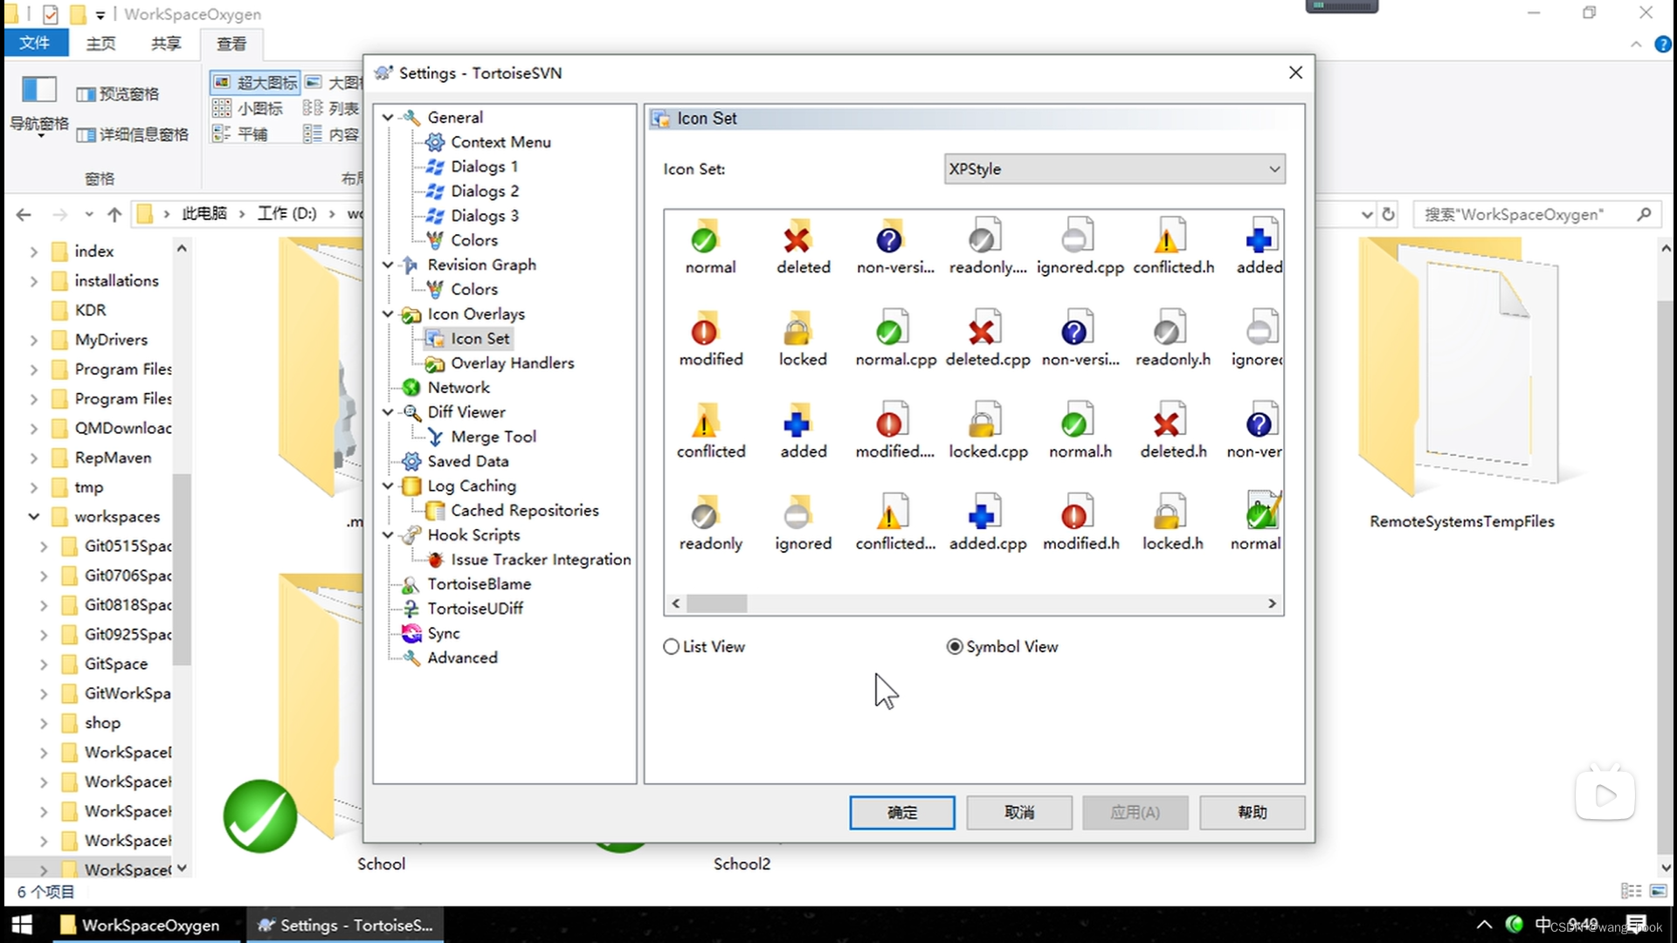
Task: Select the 'conflicted.h' file icon
Action: click(x=1170, y=237)
